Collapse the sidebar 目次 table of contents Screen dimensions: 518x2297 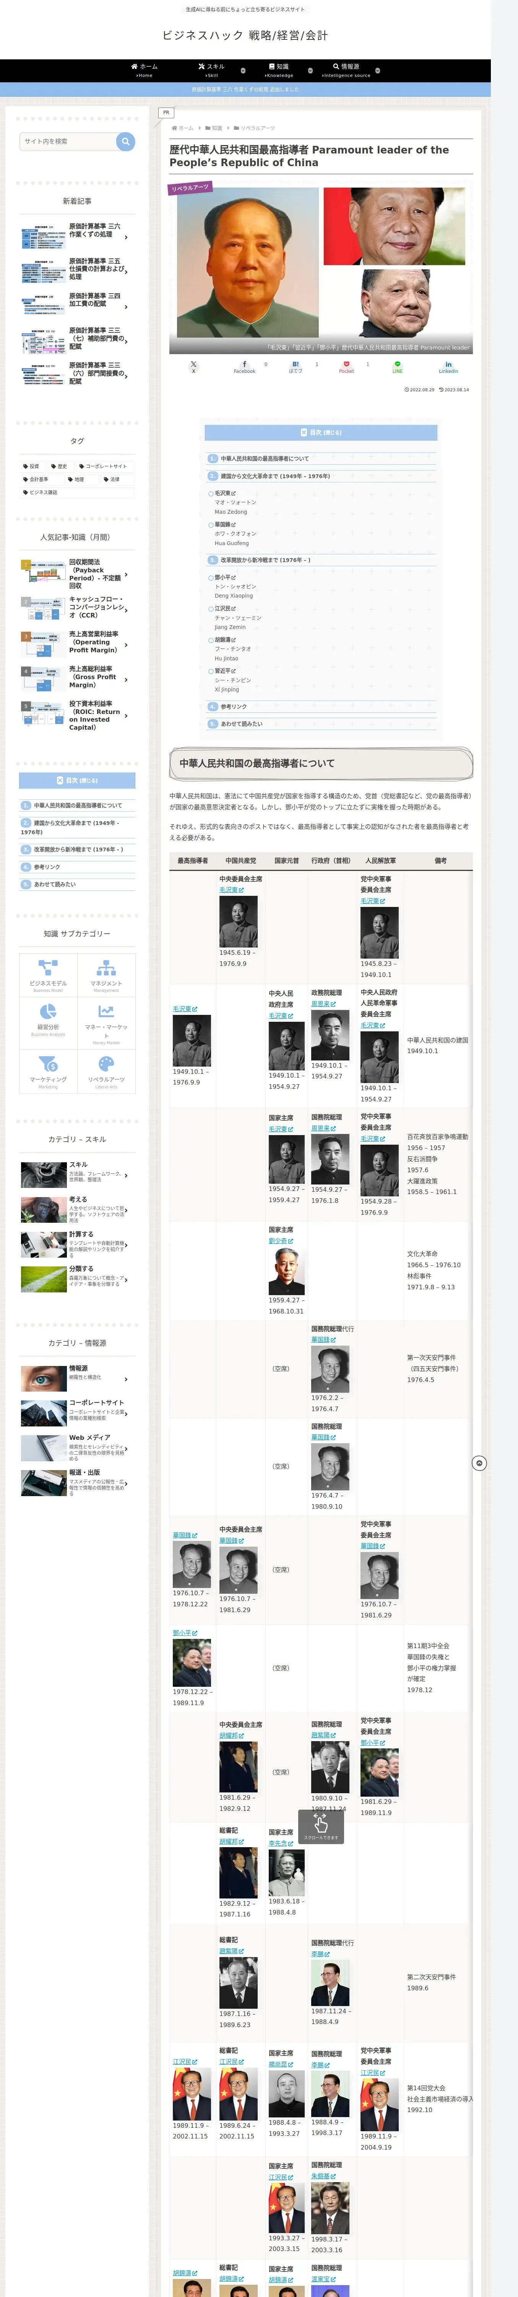[x=78, y=780]
